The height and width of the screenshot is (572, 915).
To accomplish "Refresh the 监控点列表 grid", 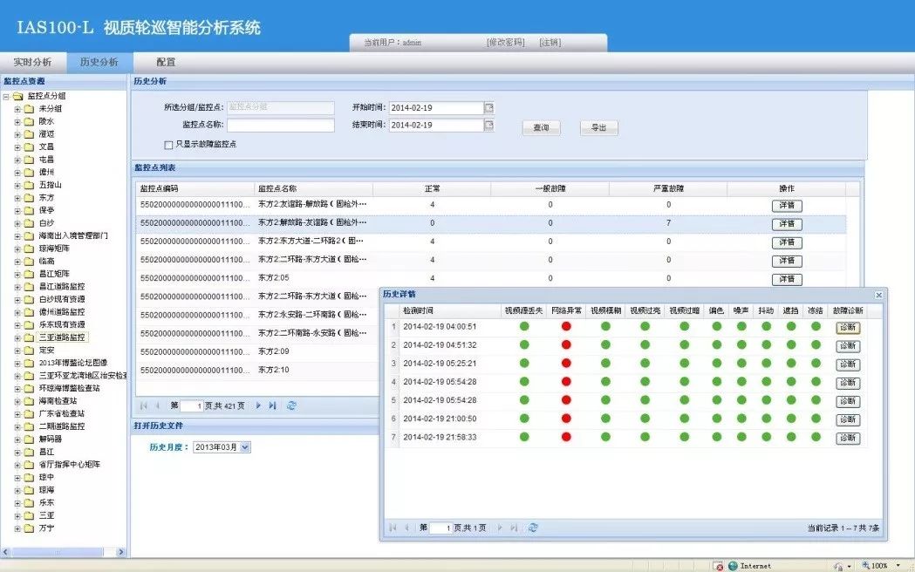I will [291, 405].
